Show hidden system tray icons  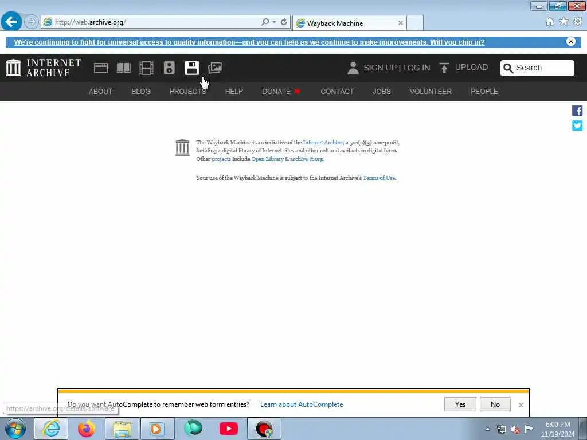[x=487, y=430]
